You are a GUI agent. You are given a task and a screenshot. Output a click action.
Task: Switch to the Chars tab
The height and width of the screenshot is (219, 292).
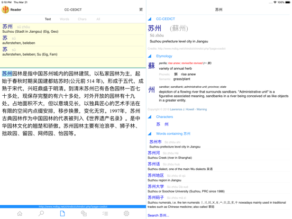[82, 19]
